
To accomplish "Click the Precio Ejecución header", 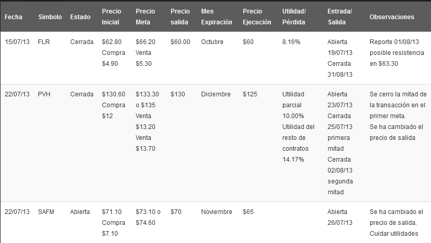I will point(257,17).
